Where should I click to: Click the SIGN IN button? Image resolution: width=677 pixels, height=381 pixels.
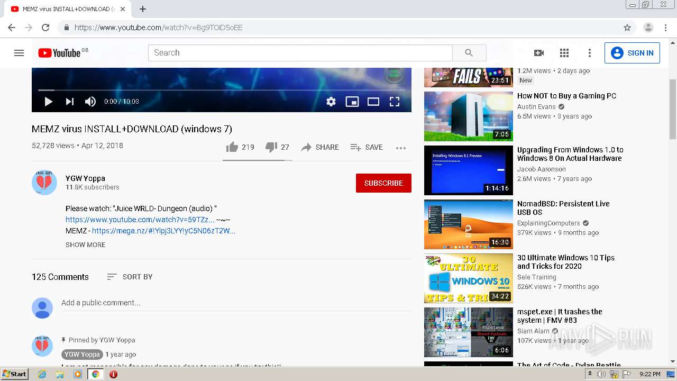(632, 53)
